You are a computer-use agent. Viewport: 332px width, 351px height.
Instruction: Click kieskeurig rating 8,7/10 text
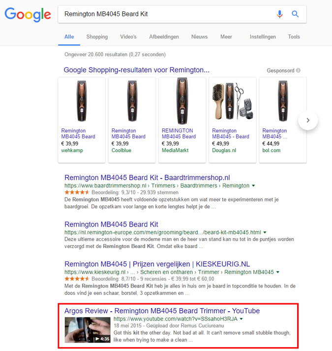114,279
